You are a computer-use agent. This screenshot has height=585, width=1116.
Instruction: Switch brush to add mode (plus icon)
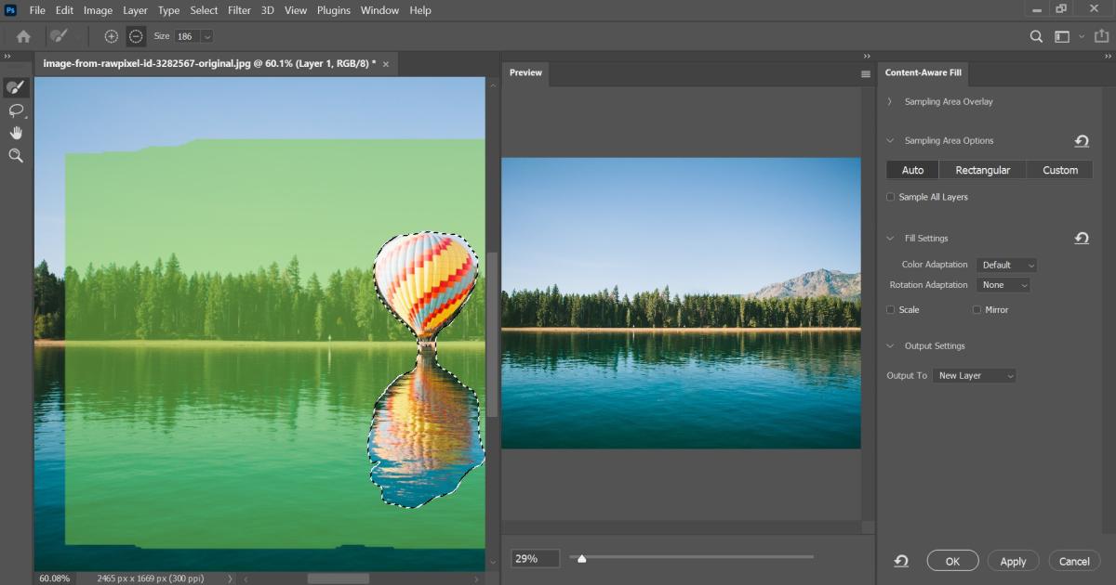[x=112, y=36]
